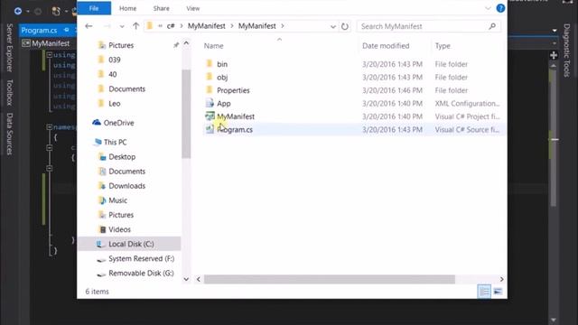Image resolution: width=578 pixels, height=325 pixels.
Task: Click Visual Studio navigate backward button
Action: pyautogui.click(x=18, y=11)
